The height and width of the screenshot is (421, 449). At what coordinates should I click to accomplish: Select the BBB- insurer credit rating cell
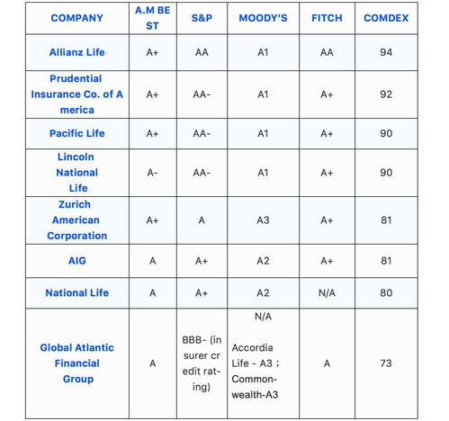[x=202, y=363]
